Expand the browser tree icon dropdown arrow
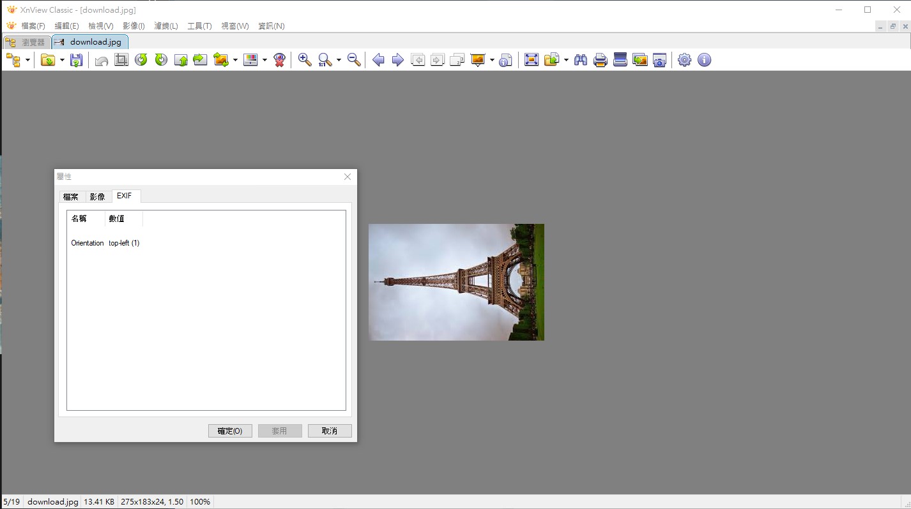The height and width of the screenshot is (509, 911). coord(27,60)
